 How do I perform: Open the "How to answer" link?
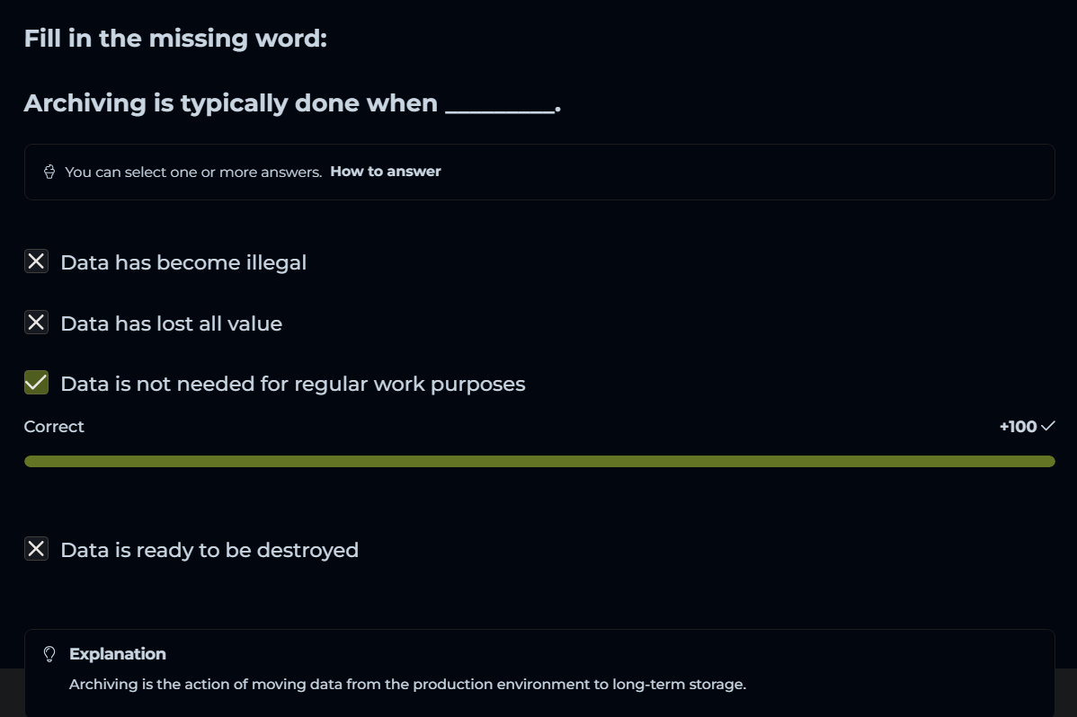point(386,171)
